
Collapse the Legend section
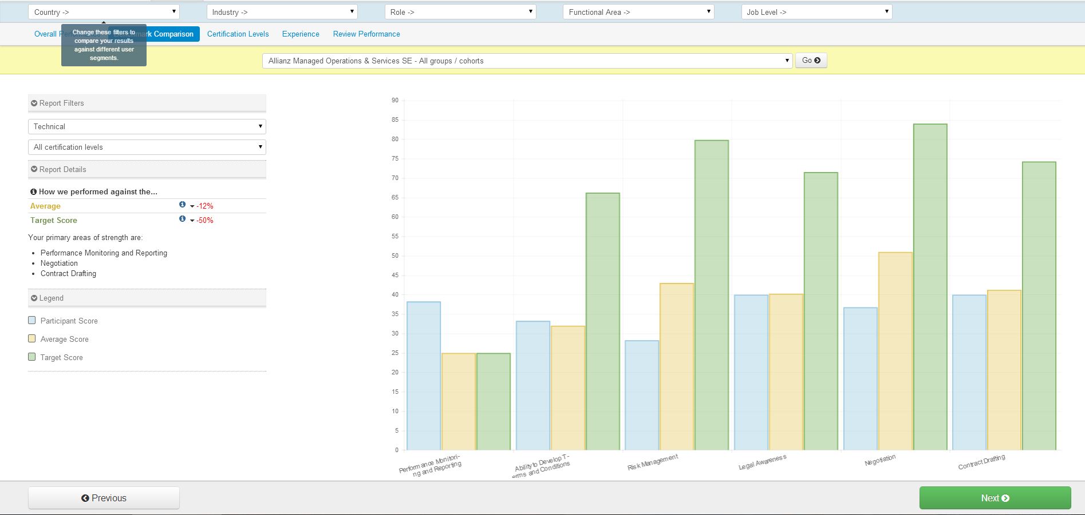point(147,298)
